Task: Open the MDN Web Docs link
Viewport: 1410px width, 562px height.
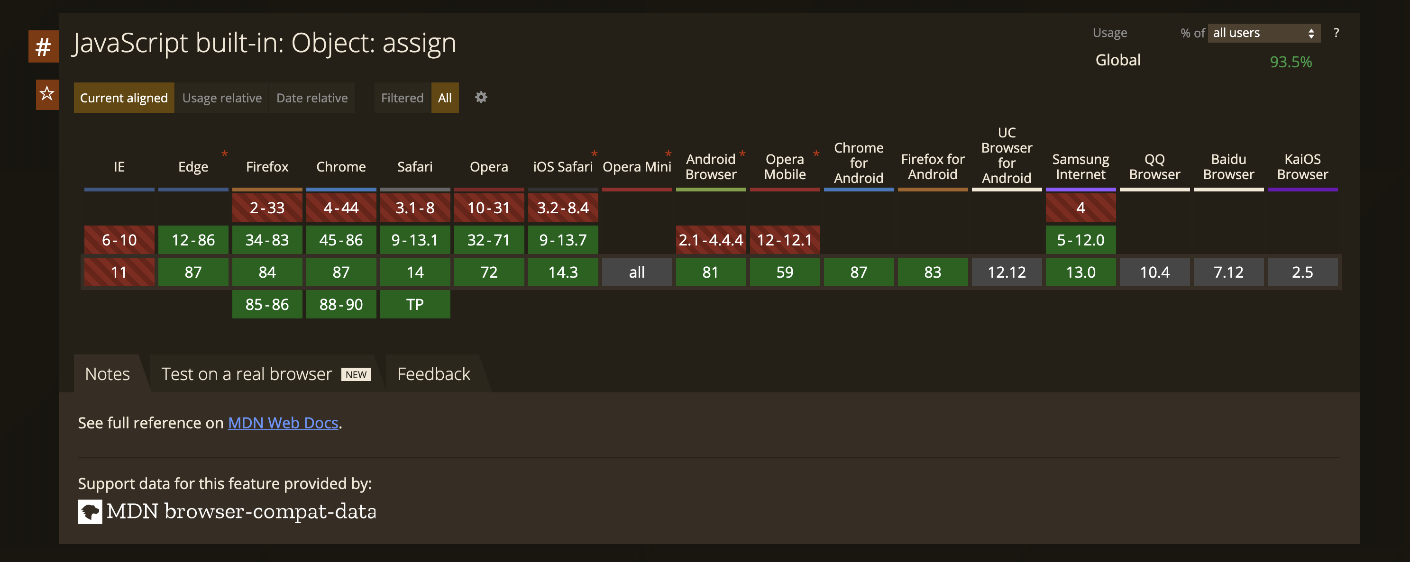Action: tap(283, 423)
